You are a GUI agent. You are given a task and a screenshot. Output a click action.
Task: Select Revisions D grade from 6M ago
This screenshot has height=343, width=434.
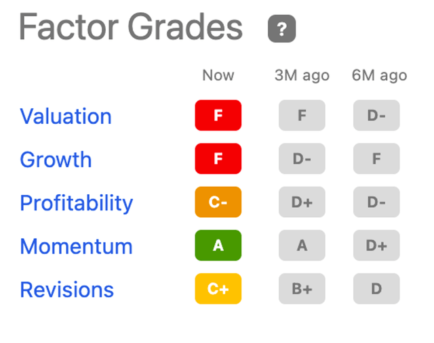[x=376, y=289]
